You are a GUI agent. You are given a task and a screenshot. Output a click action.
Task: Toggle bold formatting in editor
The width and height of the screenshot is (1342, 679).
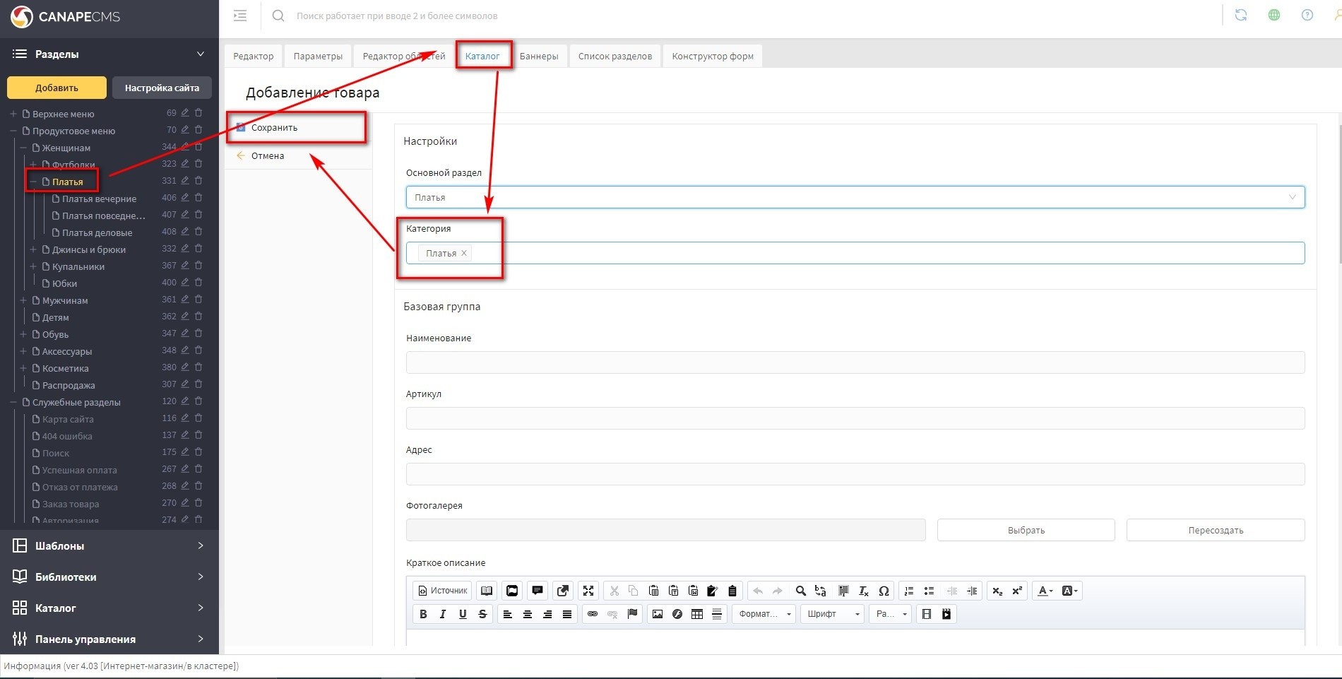(423, 614)
